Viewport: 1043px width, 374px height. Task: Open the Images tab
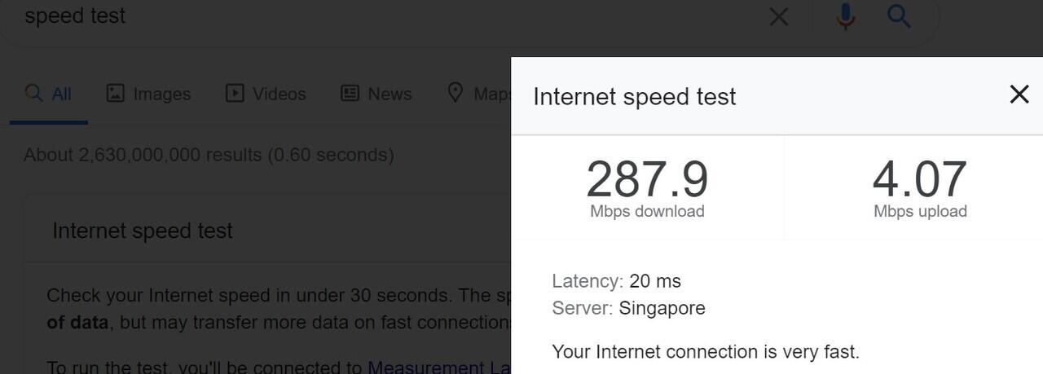[x=148, y=94]
